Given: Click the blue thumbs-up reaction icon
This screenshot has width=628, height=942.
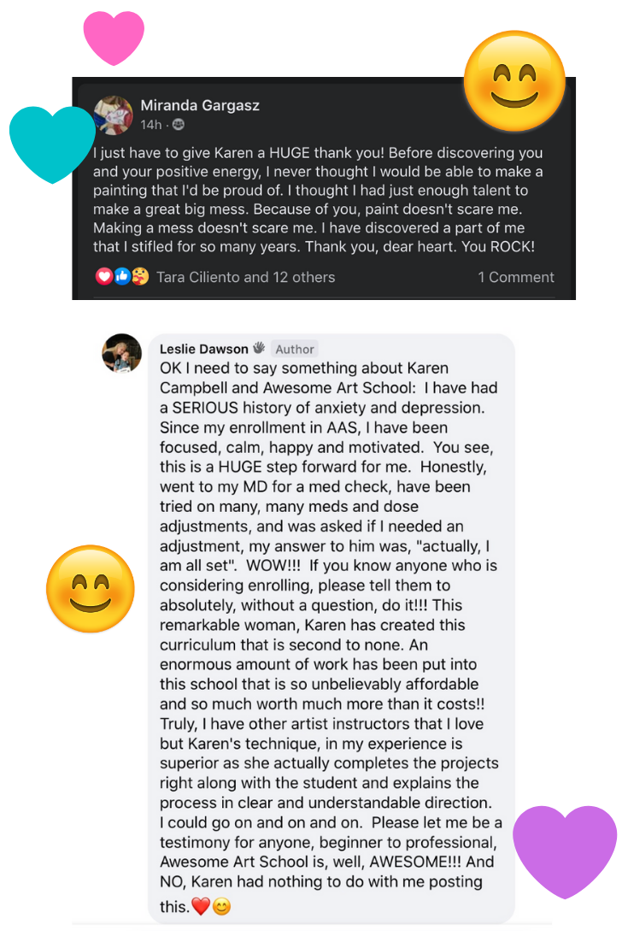Looking at the screenshot, I should (x=122, y=276).
